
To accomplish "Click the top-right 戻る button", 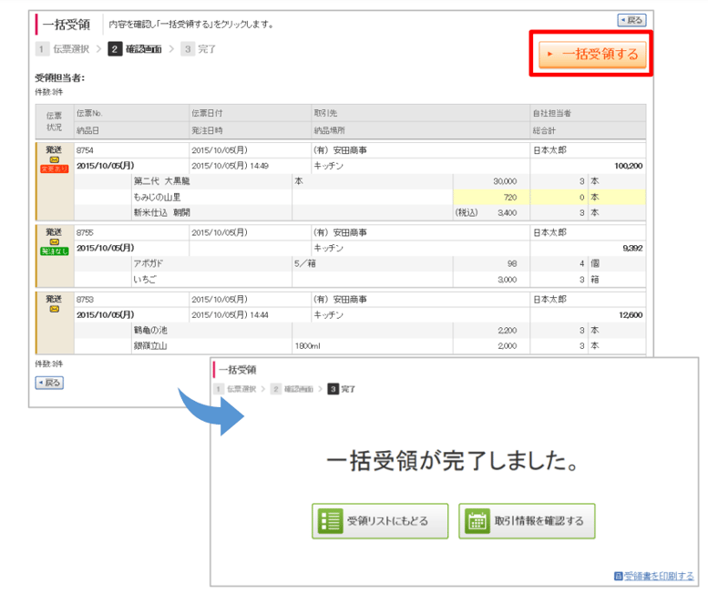I will (x=631, y=20).
